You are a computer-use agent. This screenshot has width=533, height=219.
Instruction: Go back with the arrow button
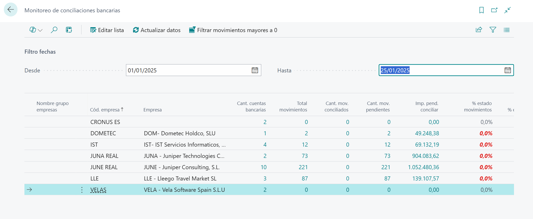click(x=11, y=10)
